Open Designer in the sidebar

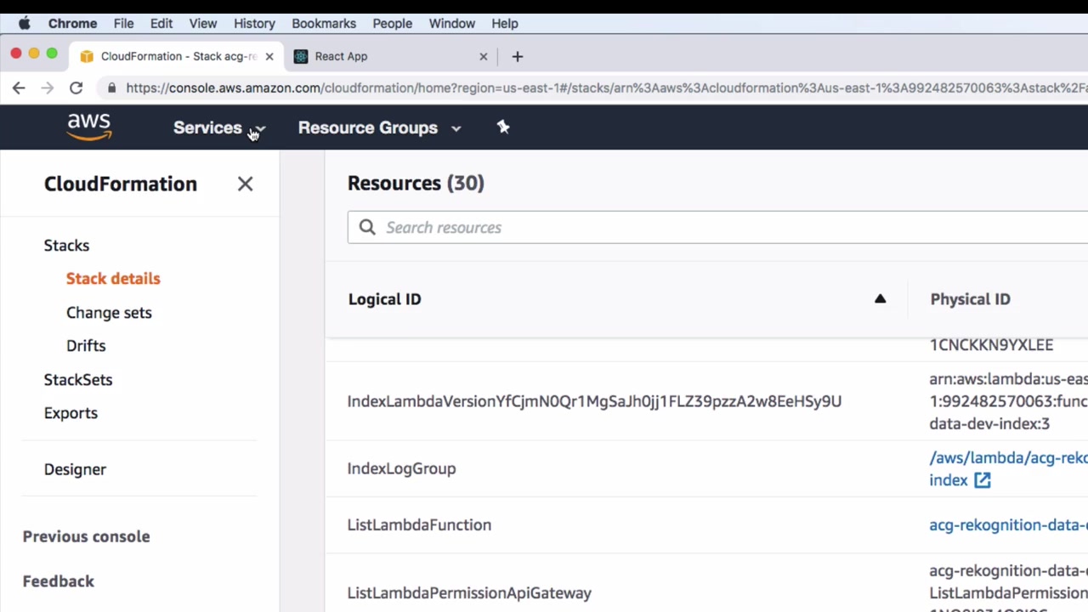75,469
